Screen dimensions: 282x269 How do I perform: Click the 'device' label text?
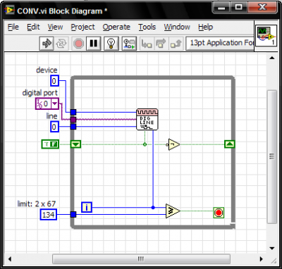click(47, 70)
